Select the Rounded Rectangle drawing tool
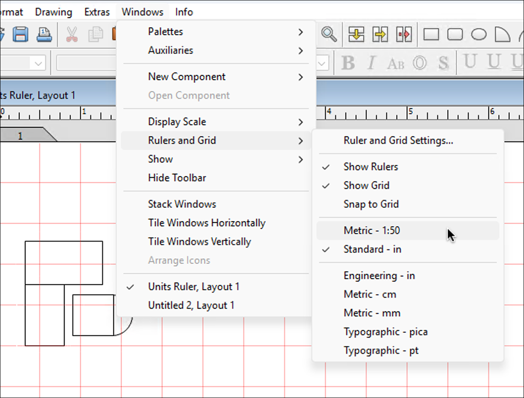Image resolution: width=524 pixels, height=398 pixels. coord(455,34)
